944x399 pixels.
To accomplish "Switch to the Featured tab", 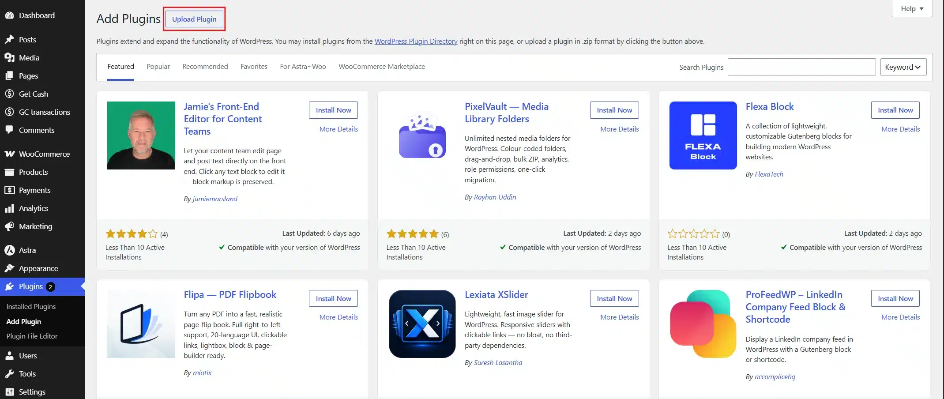I will [x=121, y=67].
